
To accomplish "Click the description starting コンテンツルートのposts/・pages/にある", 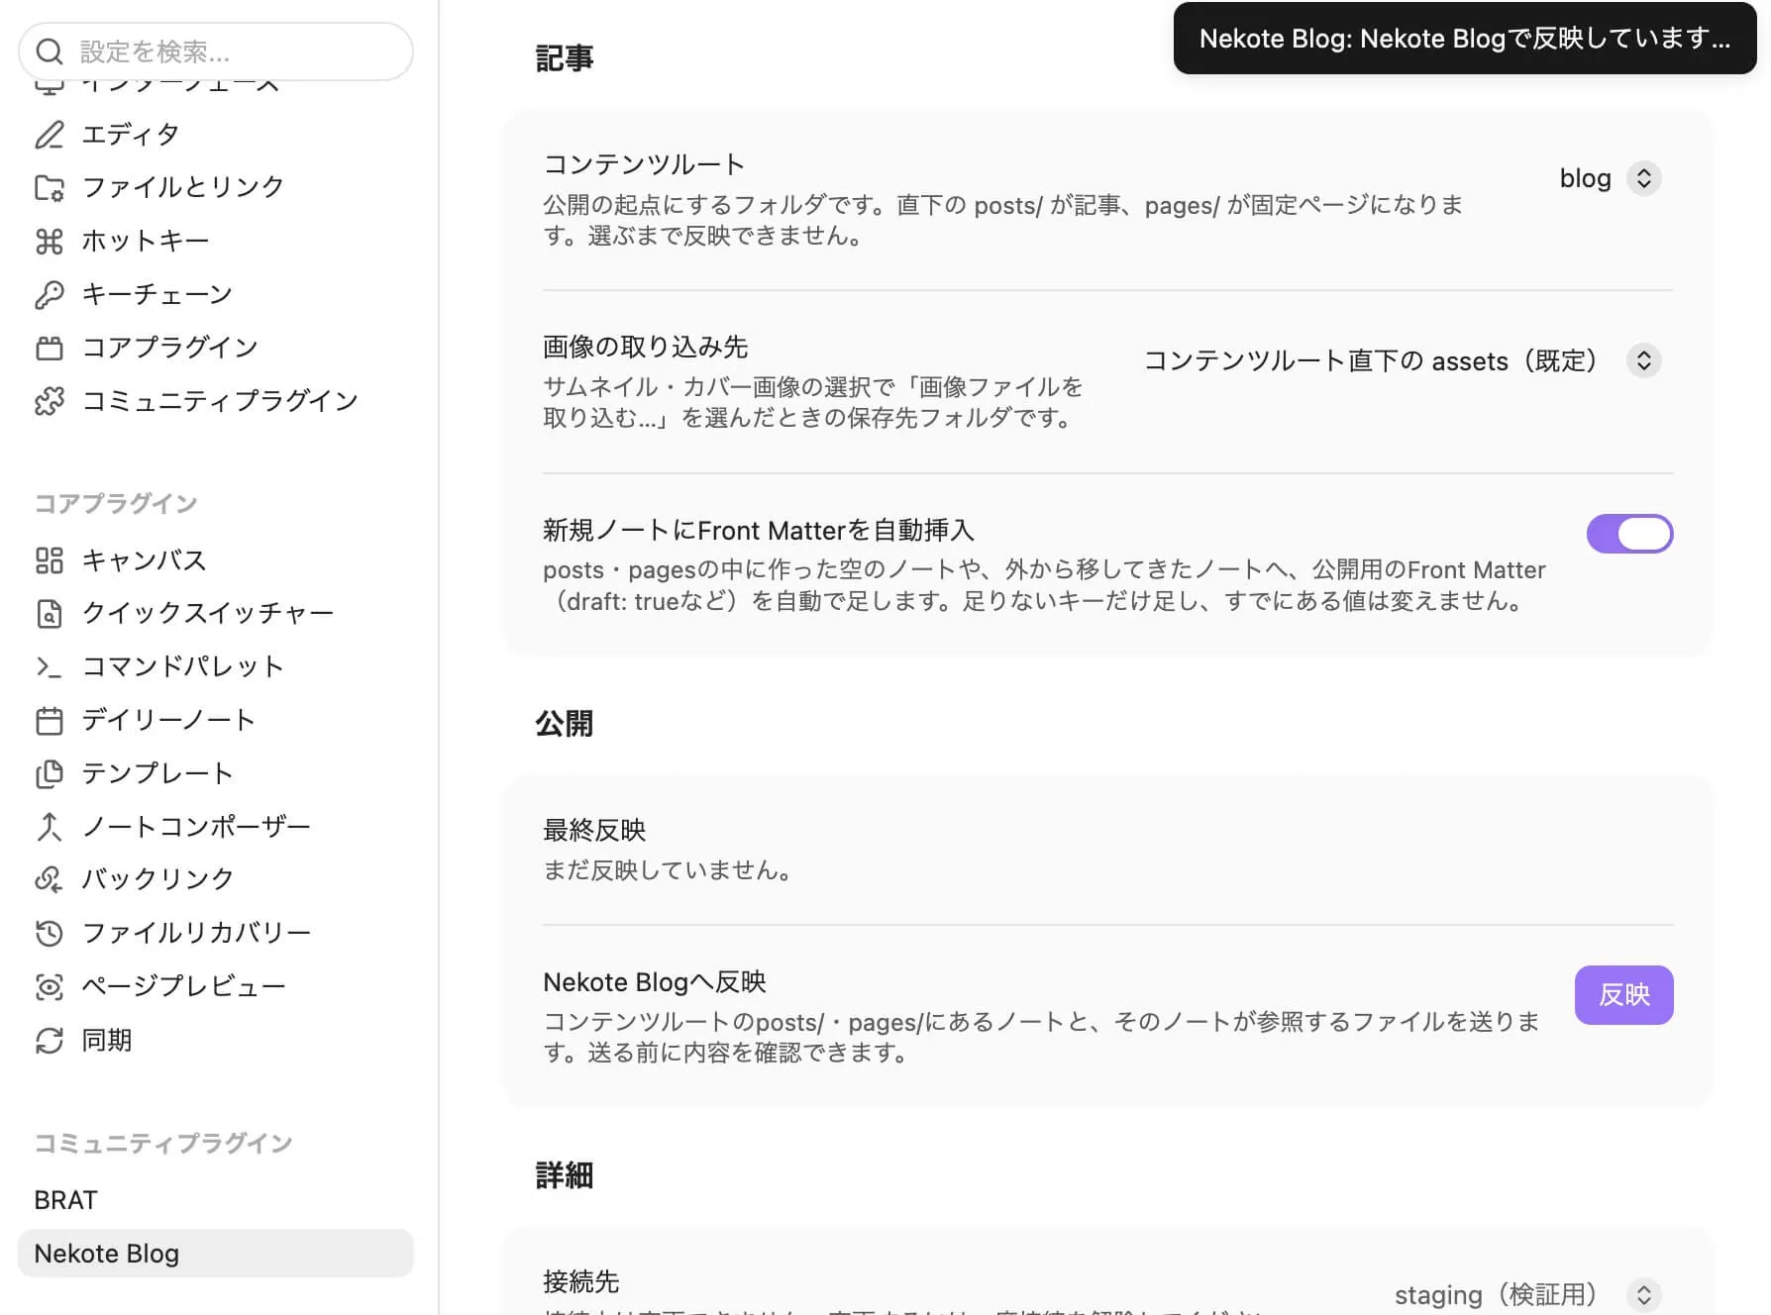I will click(x=1042, y=1037).
